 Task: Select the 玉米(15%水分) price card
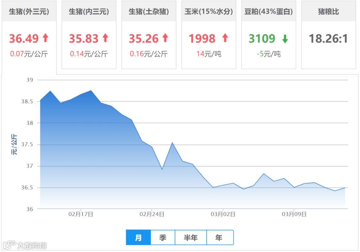pos(209,35)
